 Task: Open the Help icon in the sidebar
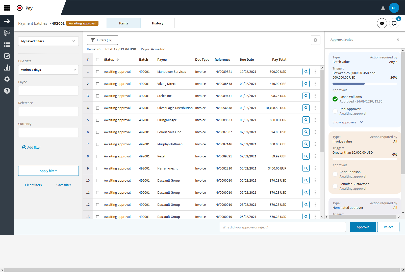click(x=7, y=91)
